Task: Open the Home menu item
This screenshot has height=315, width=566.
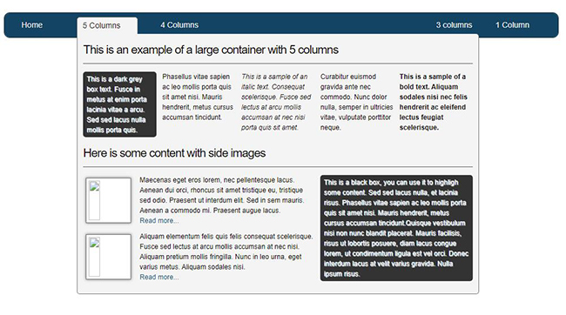Action: pos(31,25)
